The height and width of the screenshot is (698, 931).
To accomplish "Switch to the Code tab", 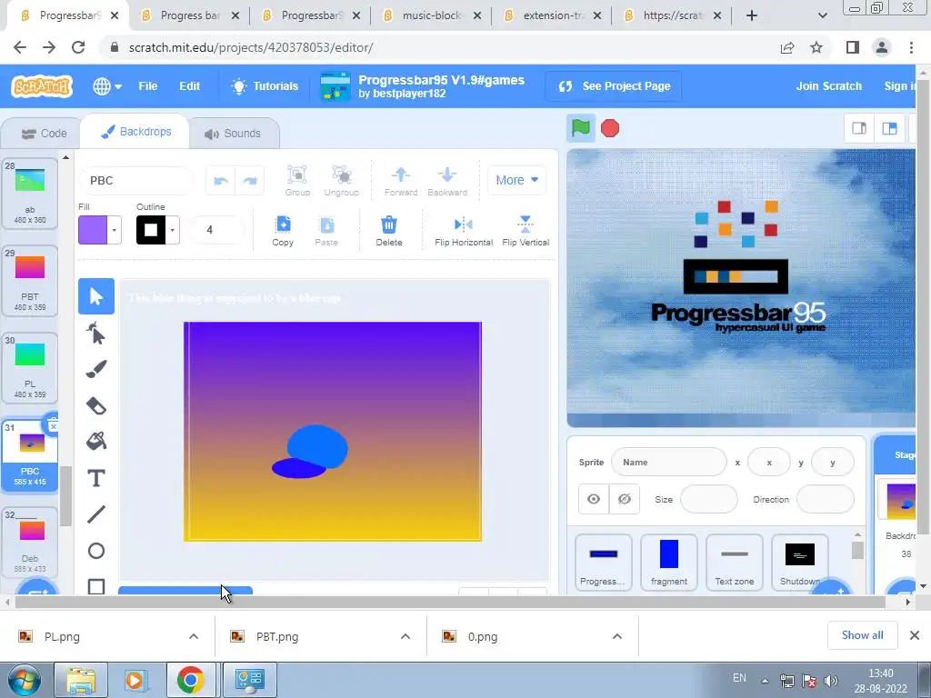I will (44, 134).
